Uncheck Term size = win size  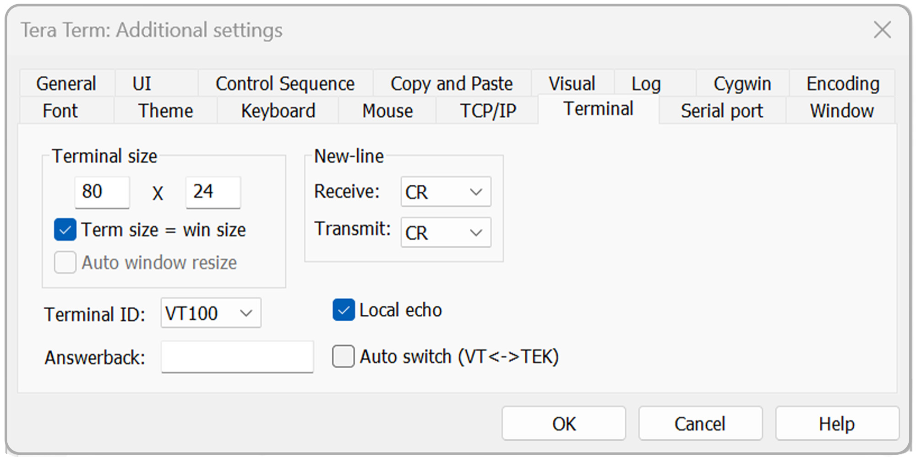(65, 230)
